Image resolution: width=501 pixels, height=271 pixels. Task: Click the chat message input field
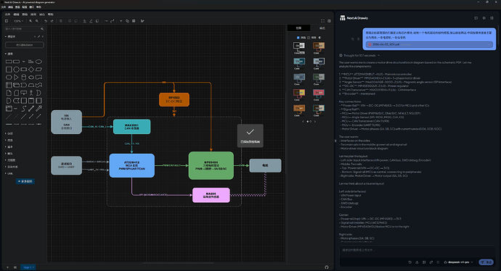point(417,250)
